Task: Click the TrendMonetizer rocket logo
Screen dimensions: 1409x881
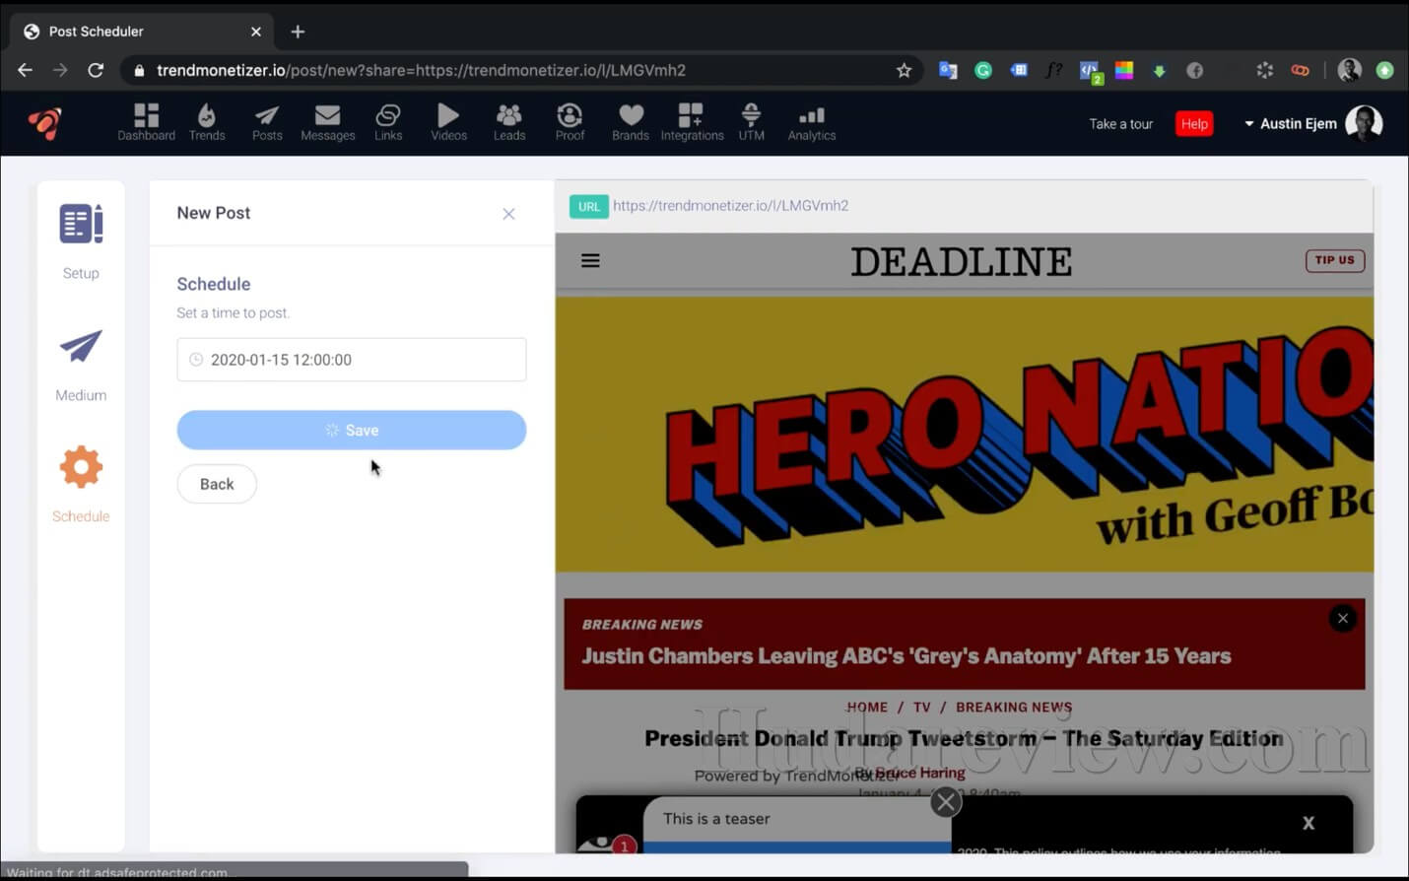Action: click(x=44, y=123)
